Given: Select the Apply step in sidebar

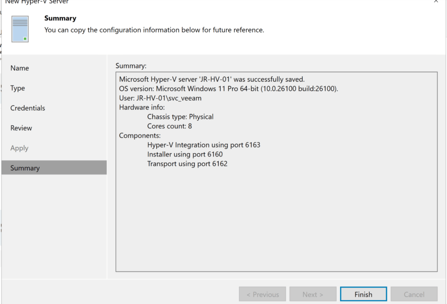Looking at the screenshot, I should [x=20, y=148].
